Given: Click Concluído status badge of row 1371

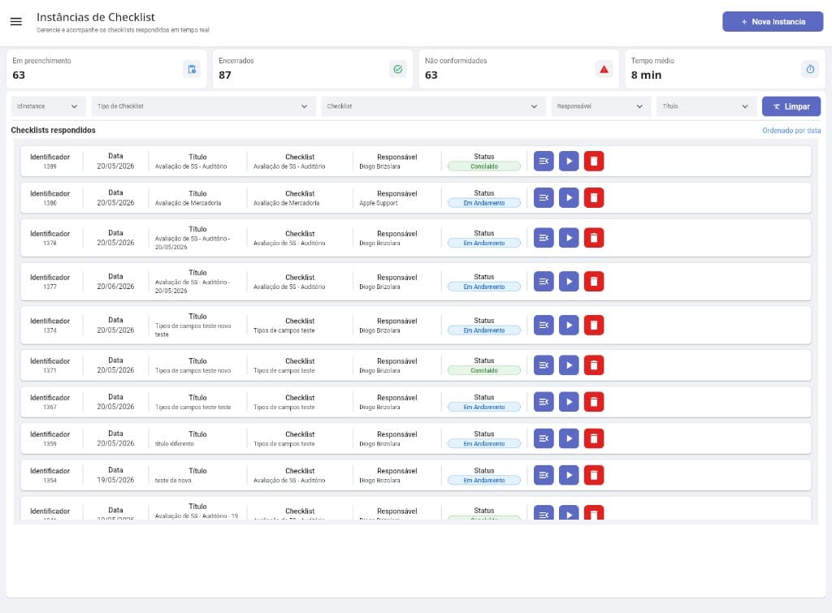Looking at the screenshot, I should (484, 371).
